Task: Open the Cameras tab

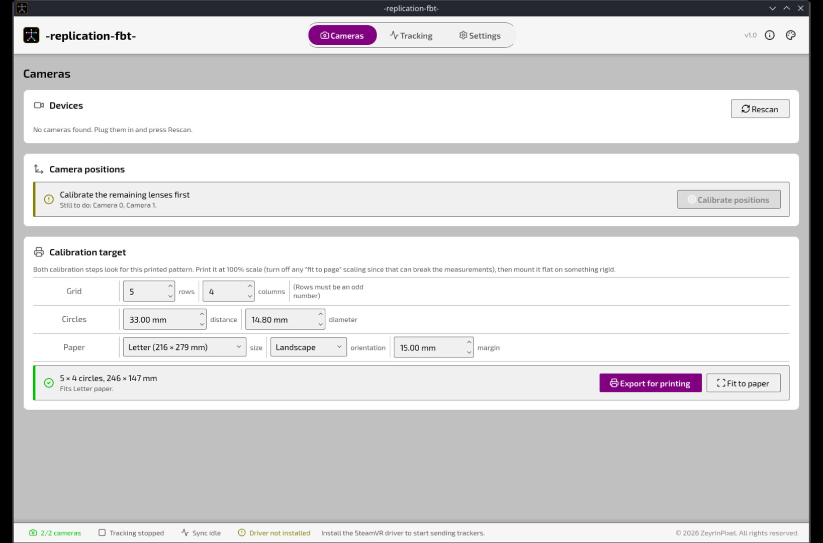Action: point(342,35)
